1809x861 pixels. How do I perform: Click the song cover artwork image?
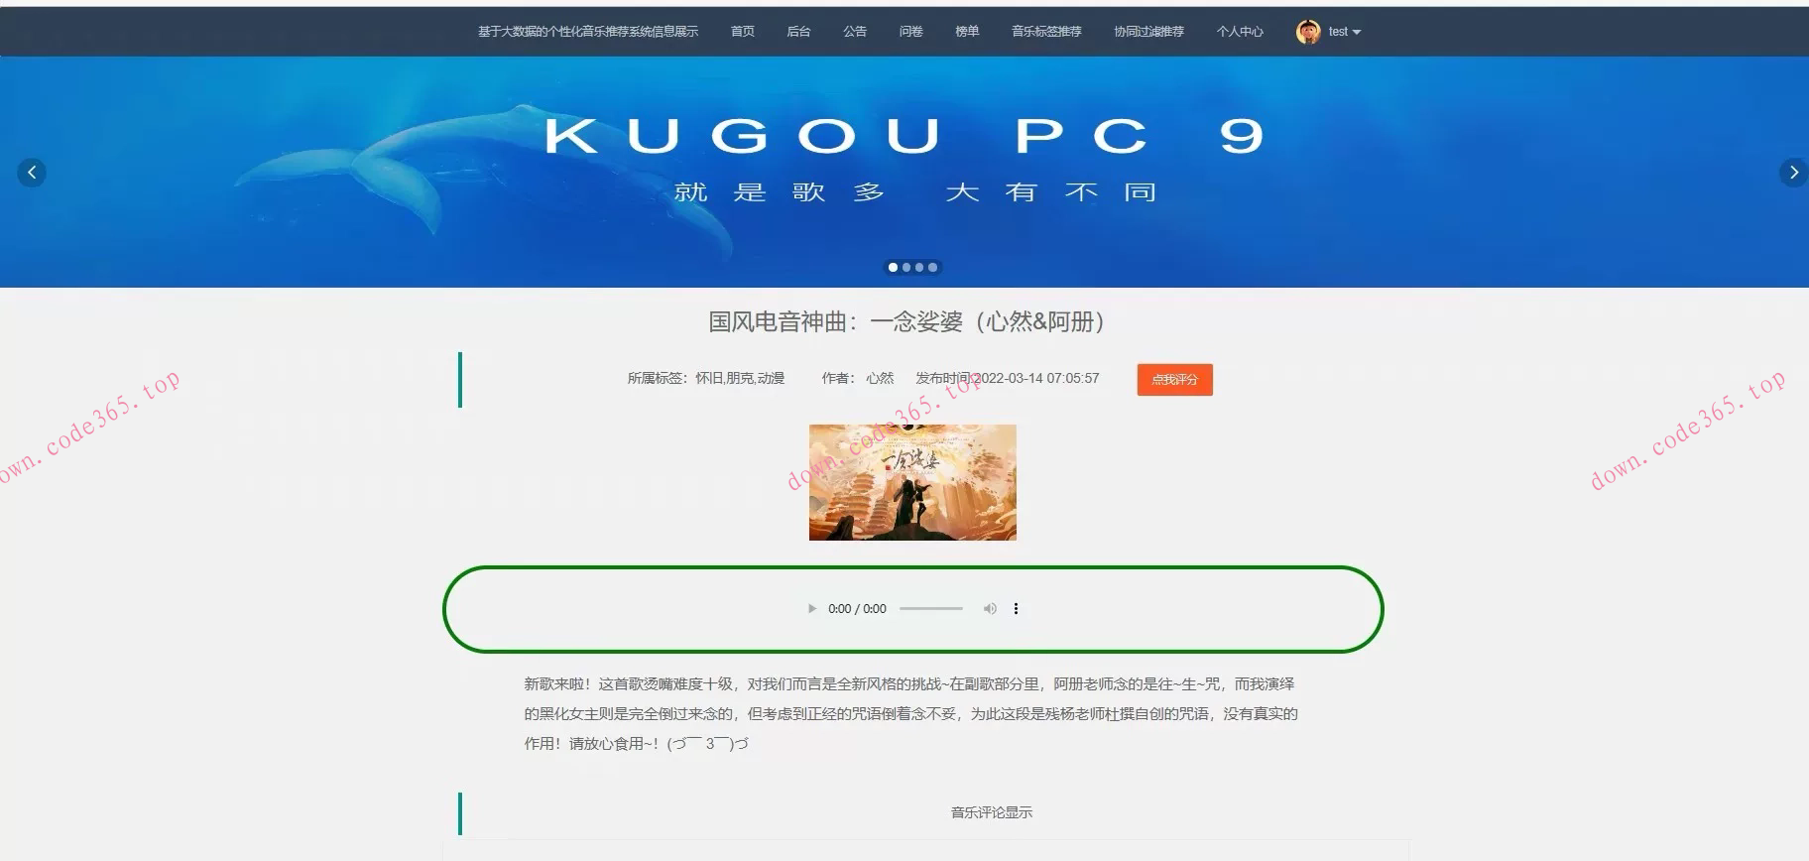point(912,482)
